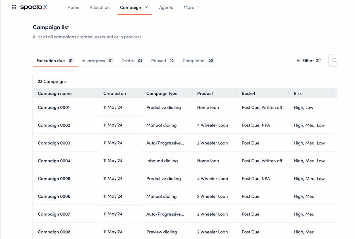Click the All Filters button
Viewport: 355px width, 239px height.
pos(308,61)
